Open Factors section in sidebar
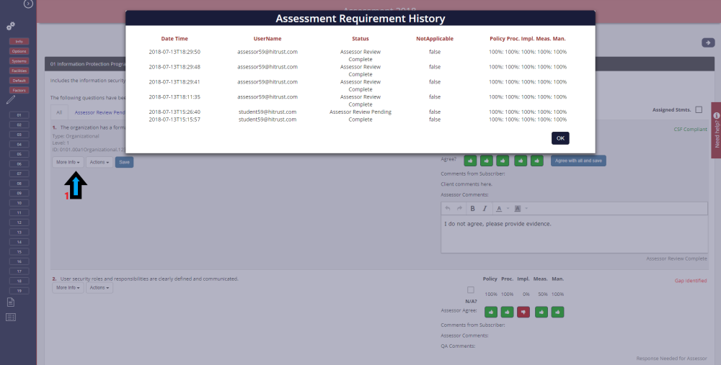This screenshot has height=365, width=721. [x=19, y=91]
